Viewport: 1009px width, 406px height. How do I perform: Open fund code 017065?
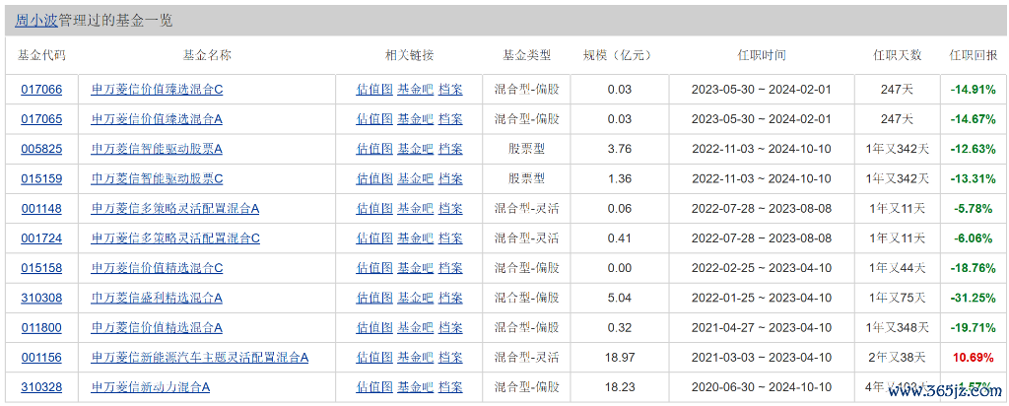point(41,119)
